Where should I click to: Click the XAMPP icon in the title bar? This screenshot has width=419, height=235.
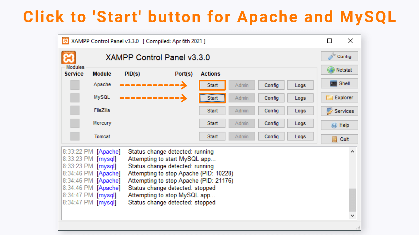(x=65, y=41)
